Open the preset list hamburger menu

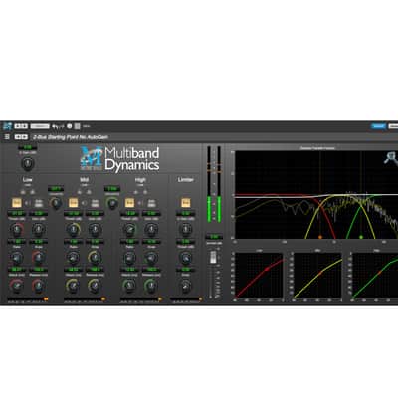[7, 137]
